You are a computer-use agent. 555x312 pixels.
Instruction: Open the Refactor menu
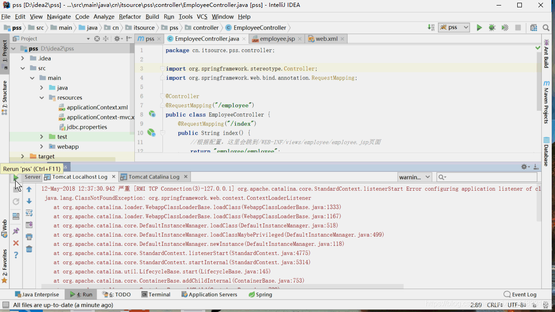[x=130, y=17]
